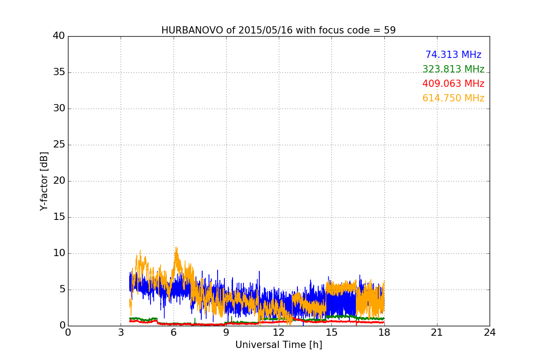
Task: Click x-axis tick label 12
Action: tap(279, 333)
